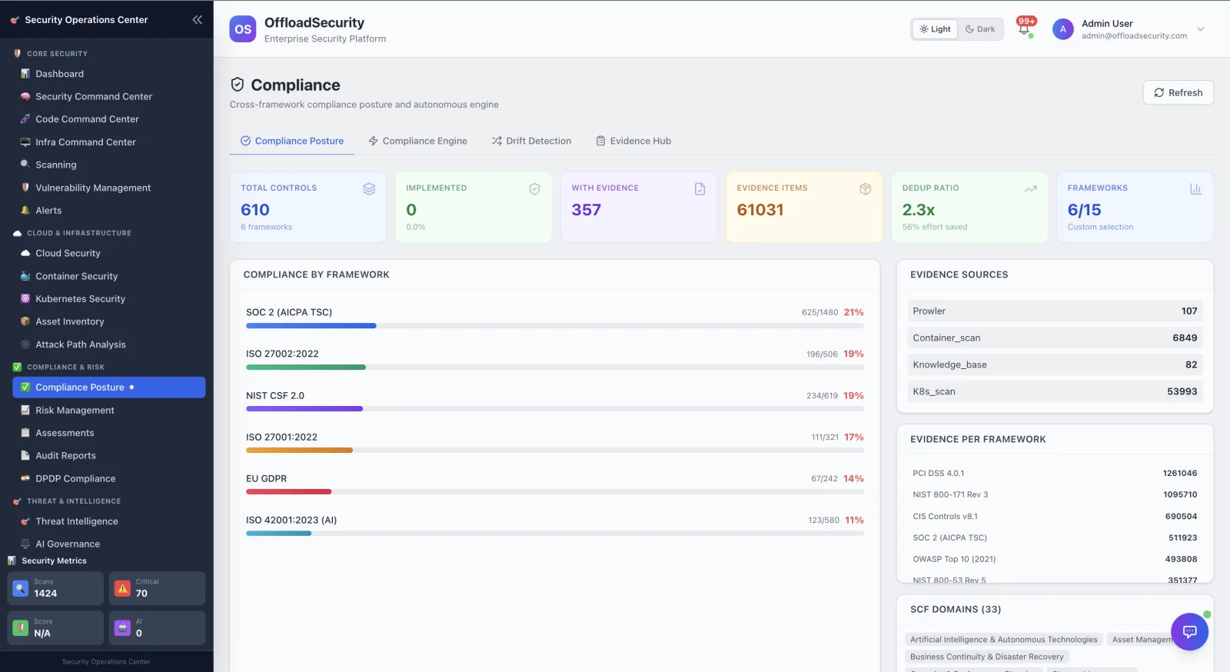The image size is (1230, 672).
Task: Collapse the Cloud & Infrastructure section
Action: click(78, 233)
